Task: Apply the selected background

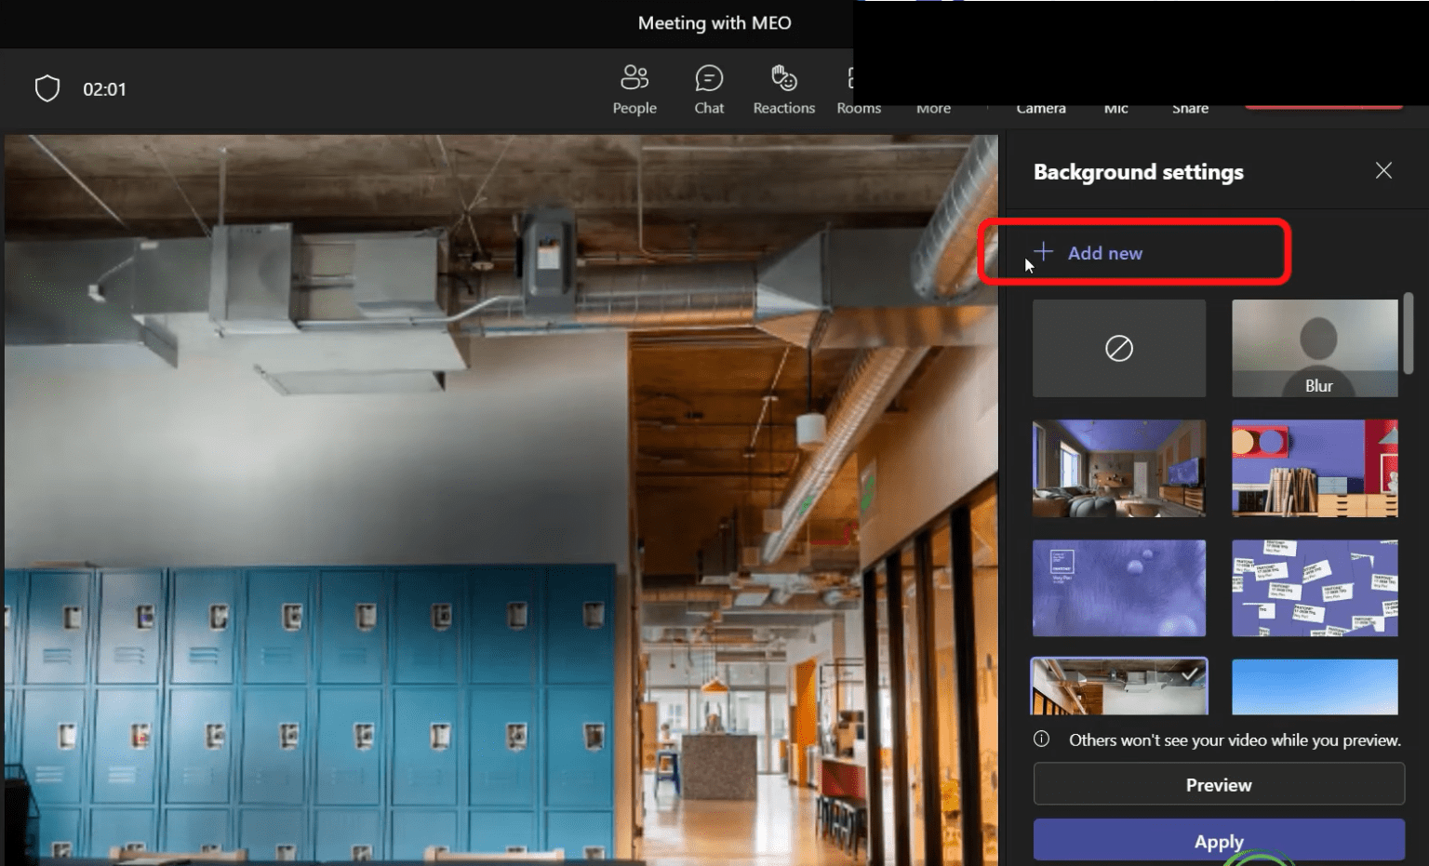Action: [x=1219, y=841]
